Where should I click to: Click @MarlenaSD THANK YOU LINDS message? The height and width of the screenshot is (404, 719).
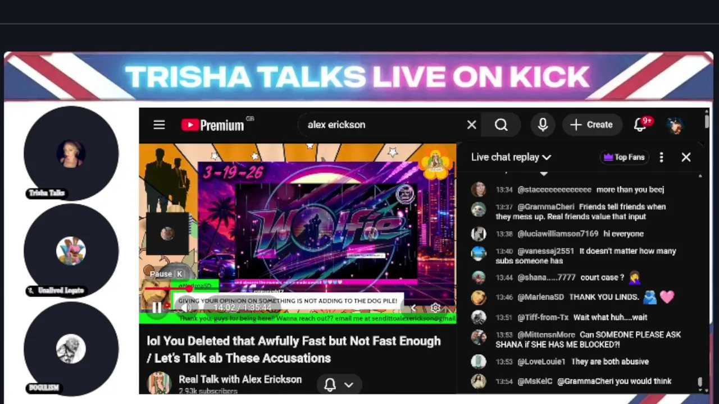click(584, 297)
